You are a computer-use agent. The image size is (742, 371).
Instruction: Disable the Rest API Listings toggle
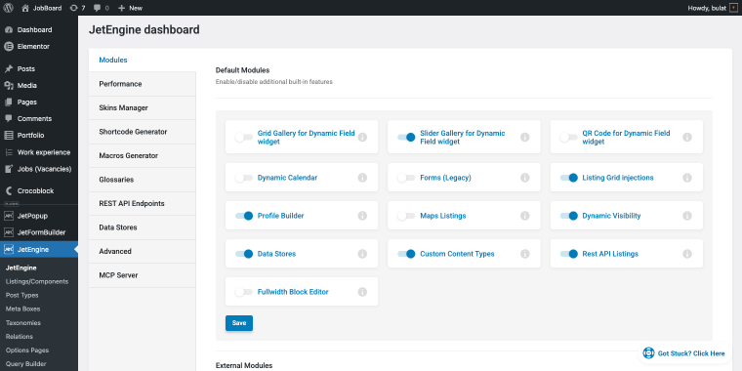(569, 254)
